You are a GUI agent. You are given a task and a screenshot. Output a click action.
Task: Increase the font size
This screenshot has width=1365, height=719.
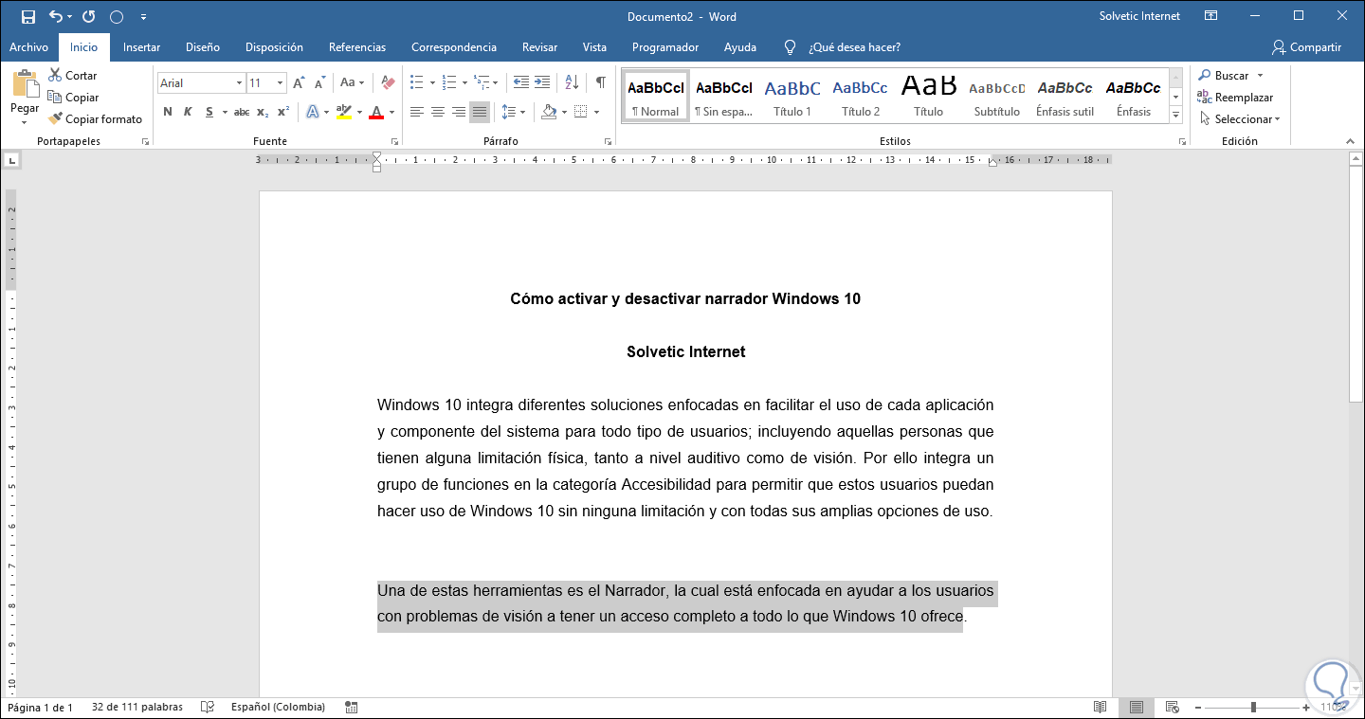click(x=300, y=83)
